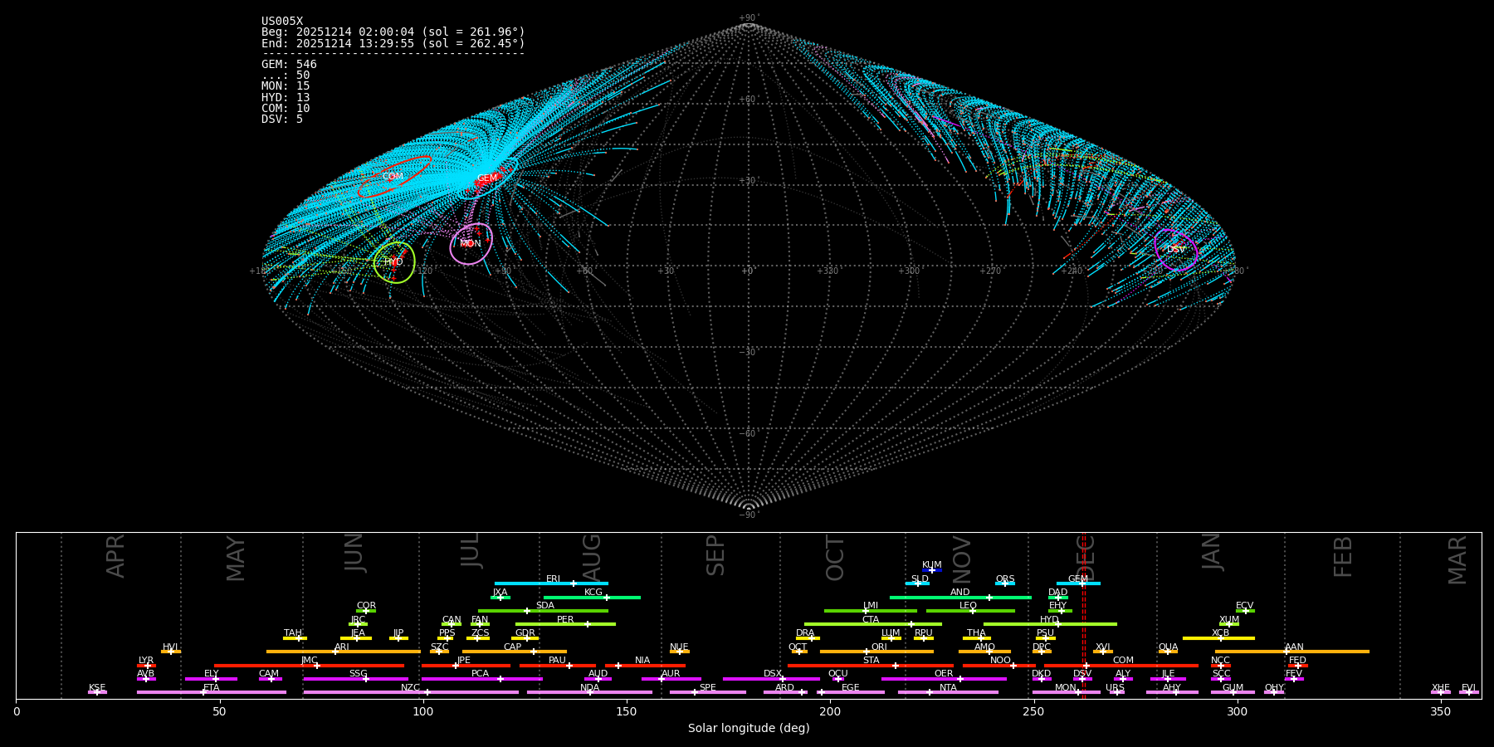1494x747 pixels.
Task: Click the SPE shower timeline bar
Action: click(x=708, y=692)
